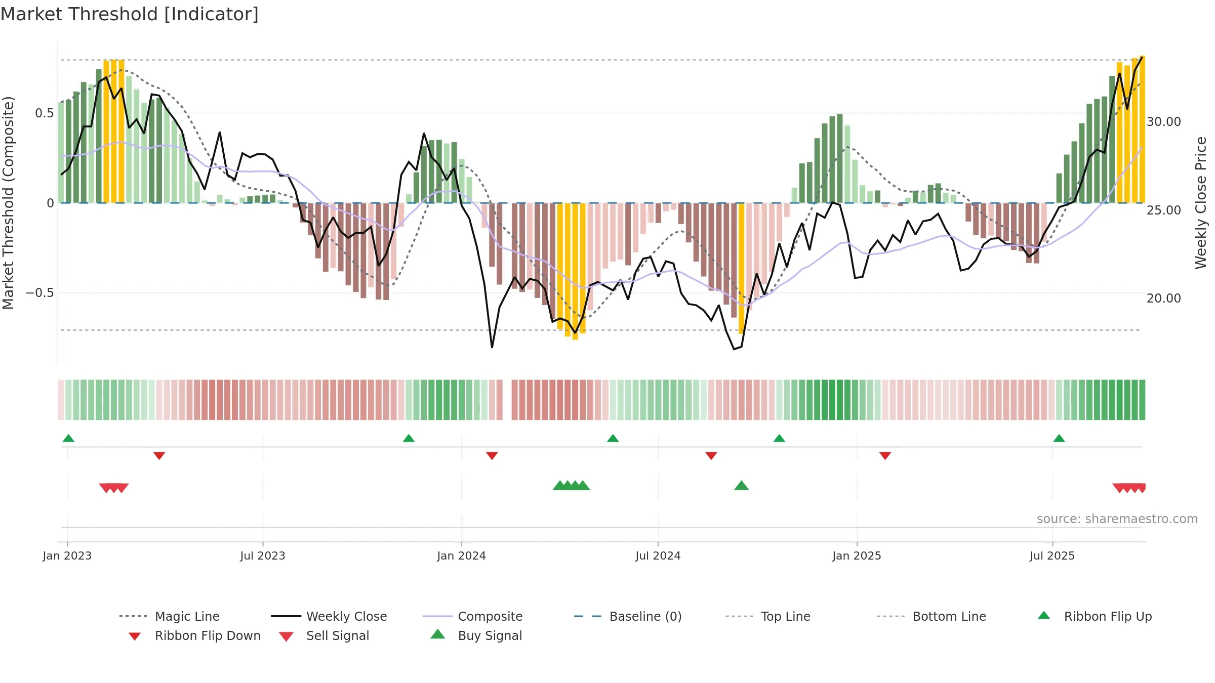Click the 25.00 price axis label
Viewport: 1215px width, 683px height.
1164,210
